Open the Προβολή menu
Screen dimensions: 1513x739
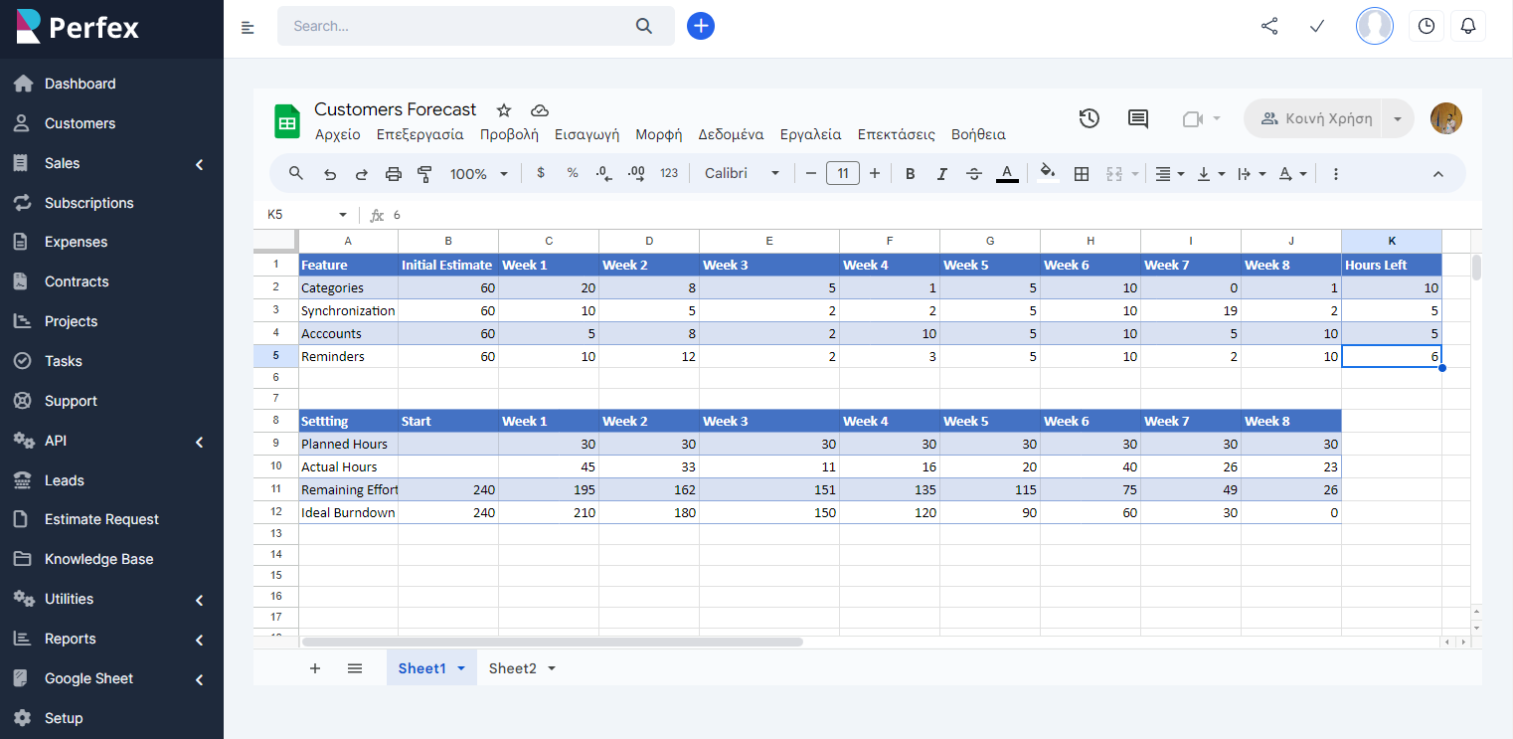[x=509, y=134]
